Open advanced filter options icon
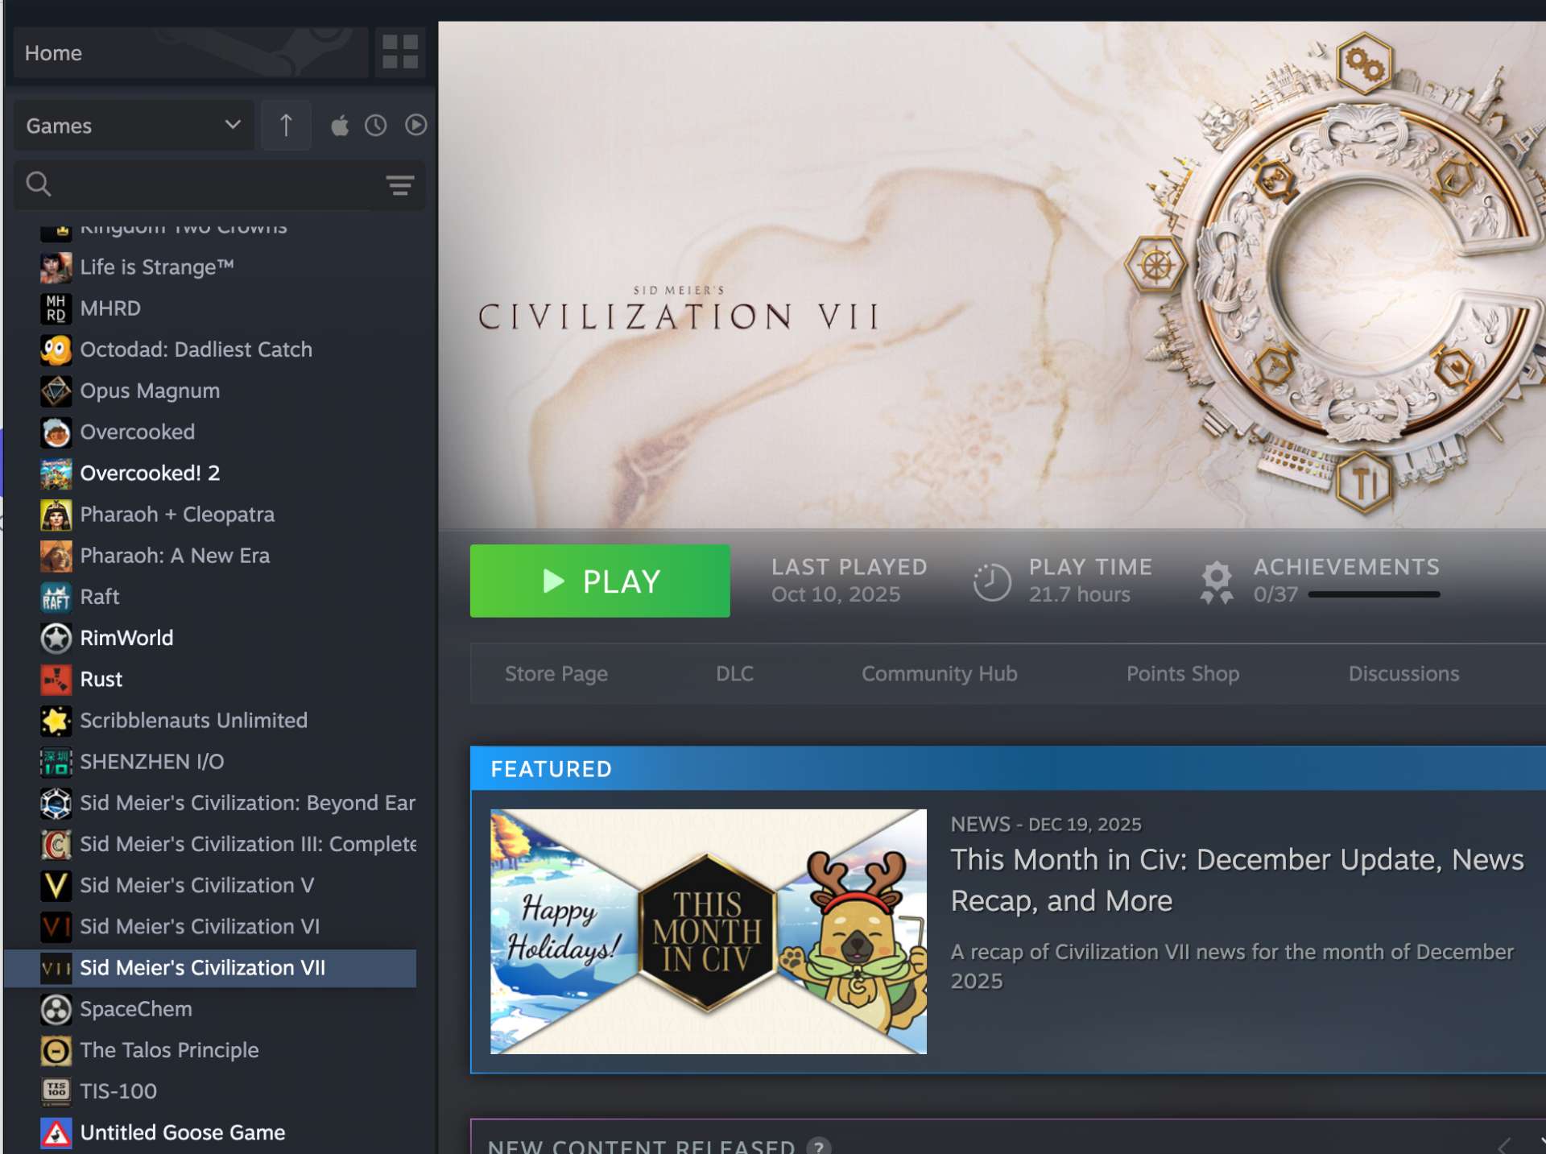The image size is (1546, 1154). click(399, 185)
